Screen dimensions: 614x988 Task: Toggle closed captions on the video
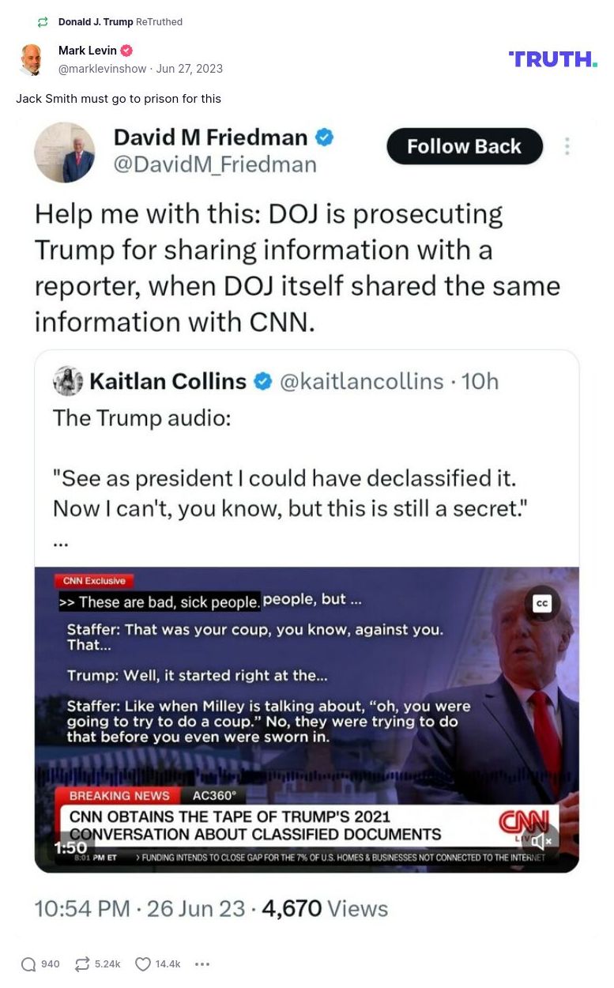pos(542,602)
